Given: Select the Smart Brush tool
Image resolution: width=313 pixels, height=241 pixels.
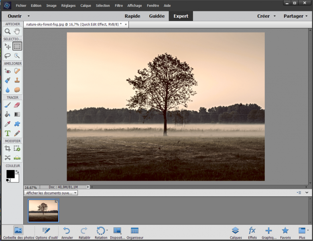Looking at the screenshot, I should [8, 80].
